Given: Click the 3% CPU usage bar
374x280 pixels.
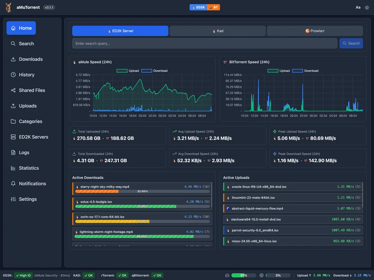Looking at the screenshot, I should (x=278, y=275).
